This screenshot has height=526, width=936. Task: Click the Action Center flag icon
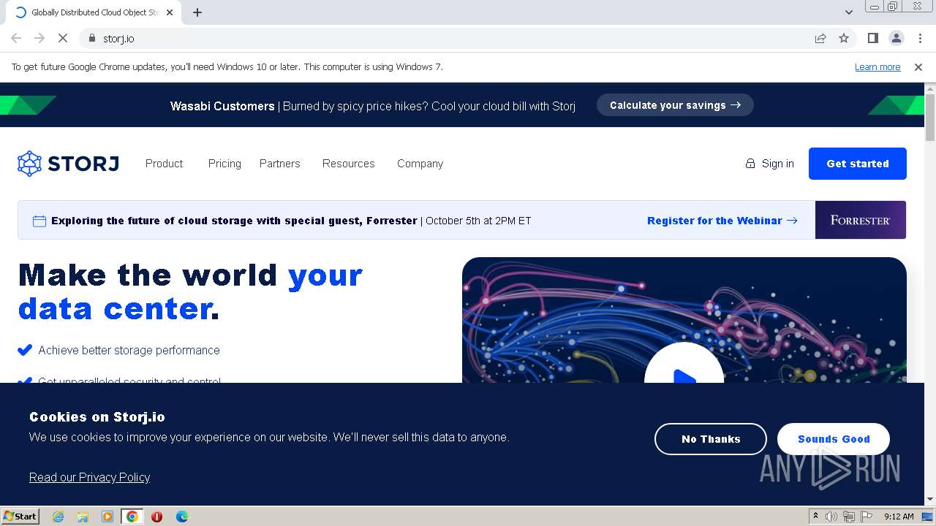tap(867, 517)
